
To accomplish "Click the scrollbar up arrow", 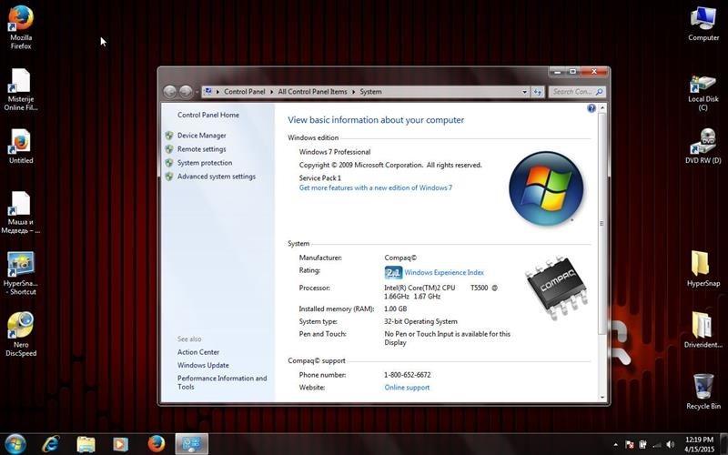I will [x=602, y=108].
